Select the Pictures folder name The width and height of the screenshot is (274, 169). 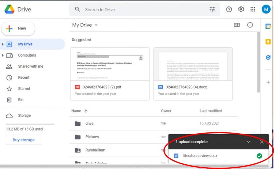pyautogui.click(x=92, y=137)
